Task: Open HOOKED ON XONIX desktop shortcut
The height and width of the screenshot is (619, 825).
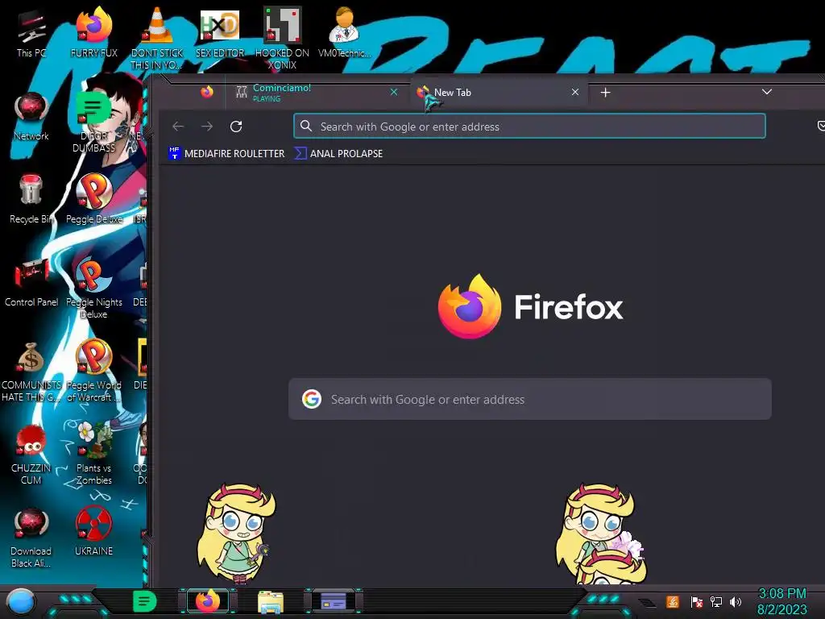Action: [282, 38]
